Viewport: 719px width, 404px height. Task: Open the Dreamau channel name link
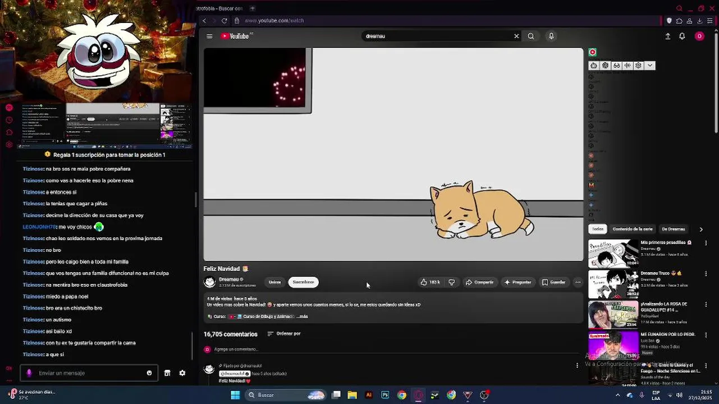pyautogui.click(x=229, y=279)
